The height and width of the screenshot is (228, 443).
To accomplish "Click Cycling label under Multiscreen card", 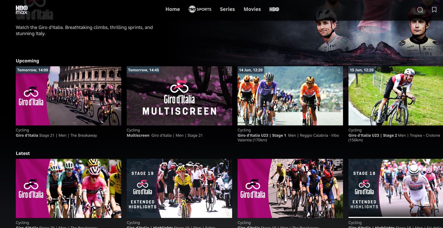I will [133, 130].
